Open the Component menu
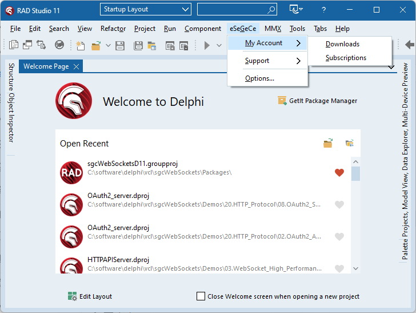The height and width of the screenshot is (313, 416). tap(203, 29)
